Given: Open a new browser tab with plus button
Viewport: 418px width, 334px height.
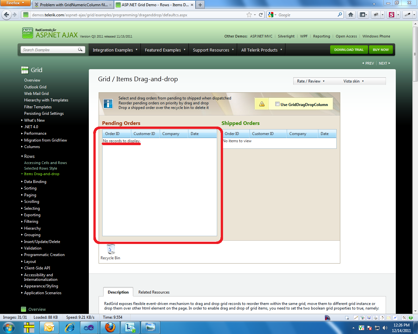Looking at the screenshot, I should coord(200,5).
